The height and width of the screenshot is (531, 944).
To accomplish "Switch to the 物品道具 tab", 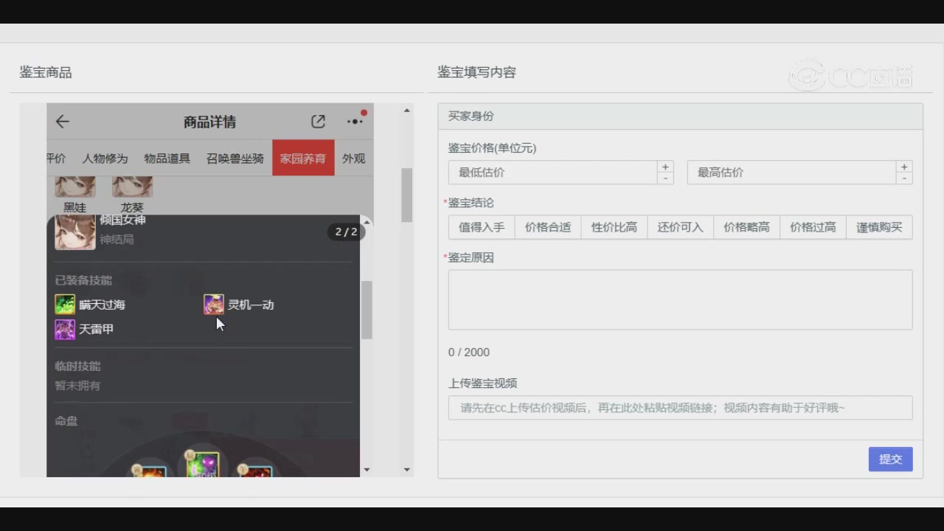I will pyautogui.click(x=167, y=159).
